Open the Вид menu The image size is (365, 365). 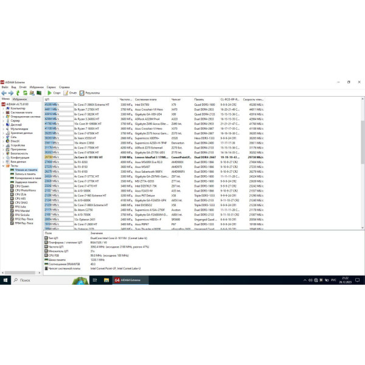14,87
